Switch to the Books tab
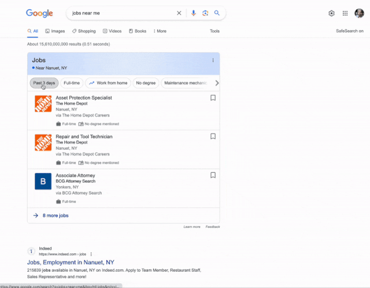Image resolution: width=370 pixels, height=288 pixels. coord(138,31)
